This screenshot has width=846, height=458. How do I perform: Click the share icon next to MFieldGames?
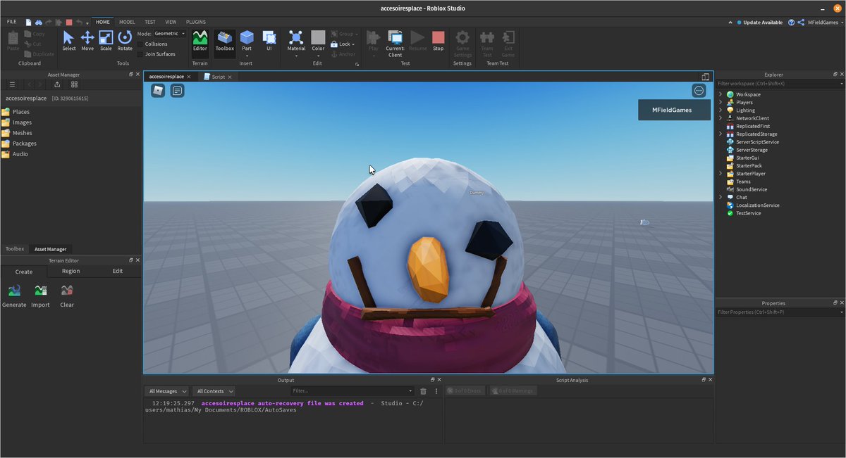[x=802, y=23]
